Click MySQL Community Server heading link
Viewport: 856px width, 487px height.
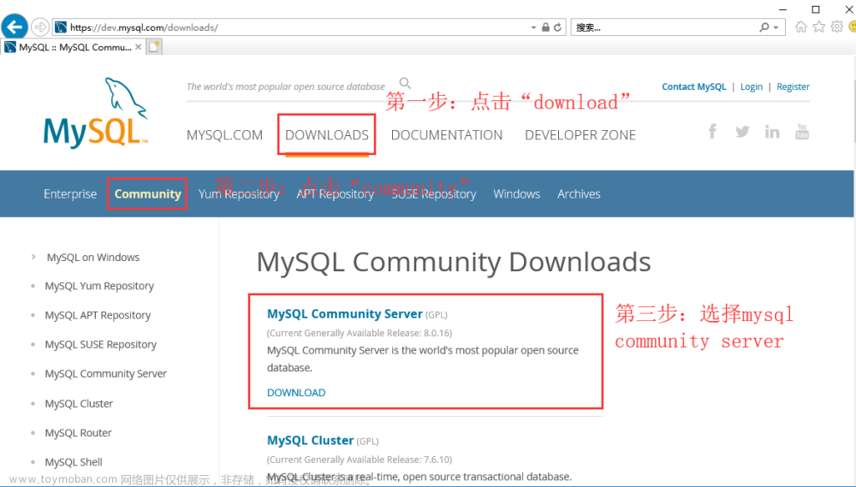coord(344,314)
